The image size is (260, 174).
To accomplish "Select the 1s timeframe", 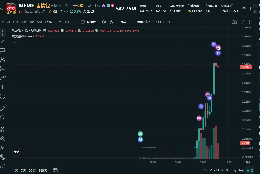I will 2,22.
